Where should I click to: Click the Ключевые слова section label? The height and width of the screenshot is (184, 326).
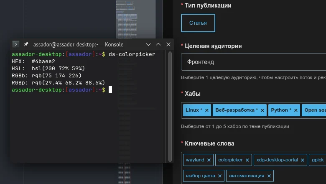(x=209, y=143)
